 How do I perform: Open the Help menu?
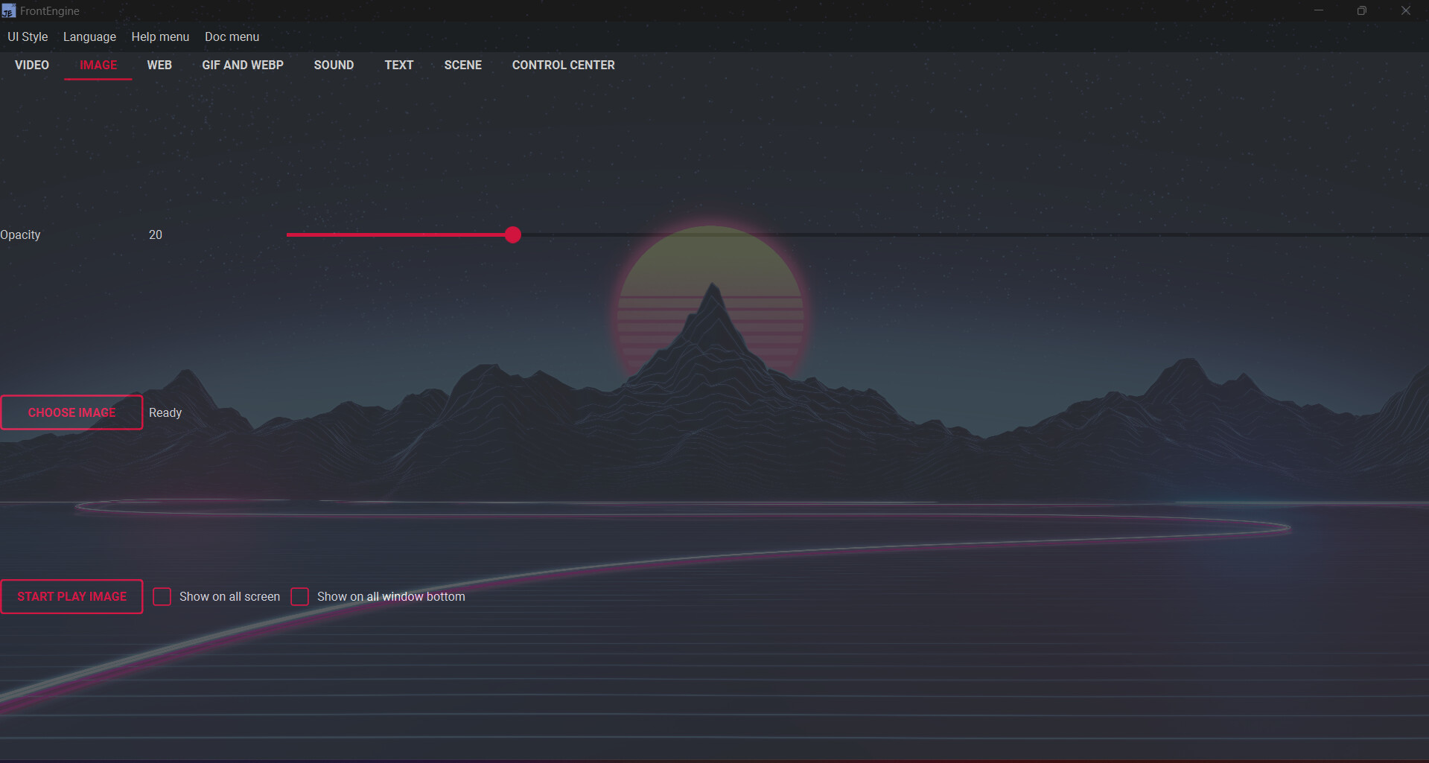click(160, 36)
